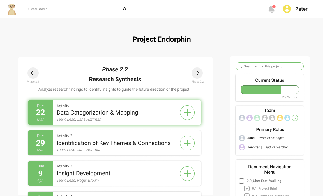Image resolution: width=323 pixels, height=196 pixels.
Task: Go back to Phase 2.1 arrow
Action: click(x=33, y=73)
